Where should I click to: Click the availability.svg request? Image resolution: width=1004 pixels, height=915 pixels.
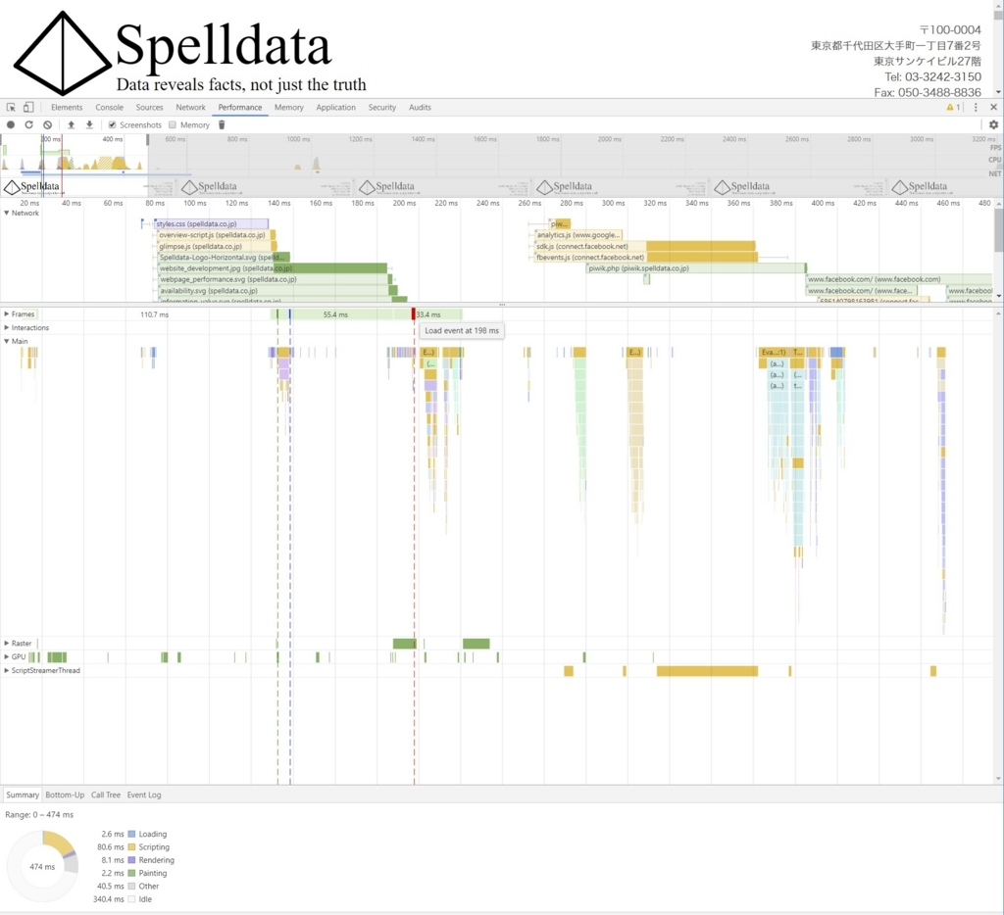[x=277, y=291]
